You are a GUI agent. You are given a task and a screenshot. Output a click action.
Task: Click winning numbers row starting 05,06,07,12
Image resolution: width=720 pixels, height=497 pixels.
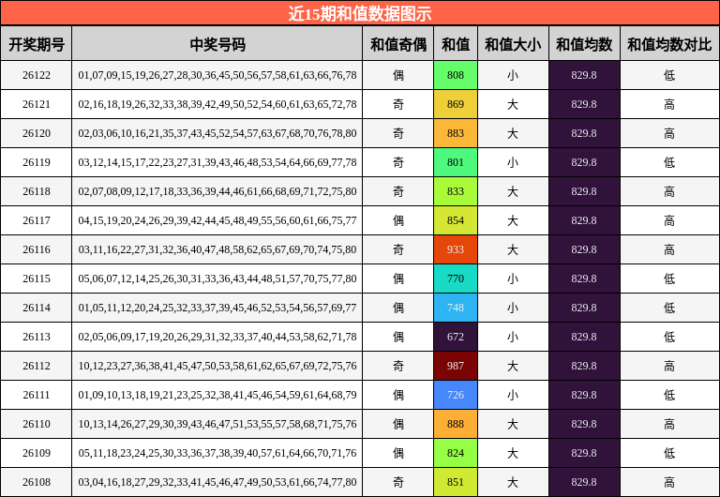pyautogui.click(x=217, y=279)
